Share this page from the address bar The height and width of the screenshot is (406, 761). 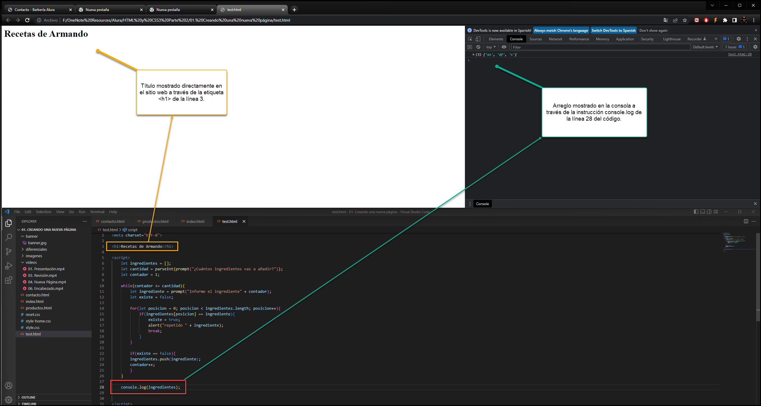[675, 20]
